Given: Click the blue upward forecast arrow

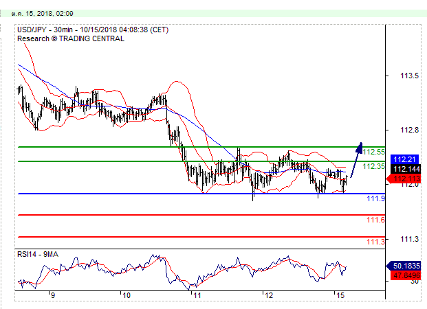Looking at the screenshot, I should click(356, 159).
